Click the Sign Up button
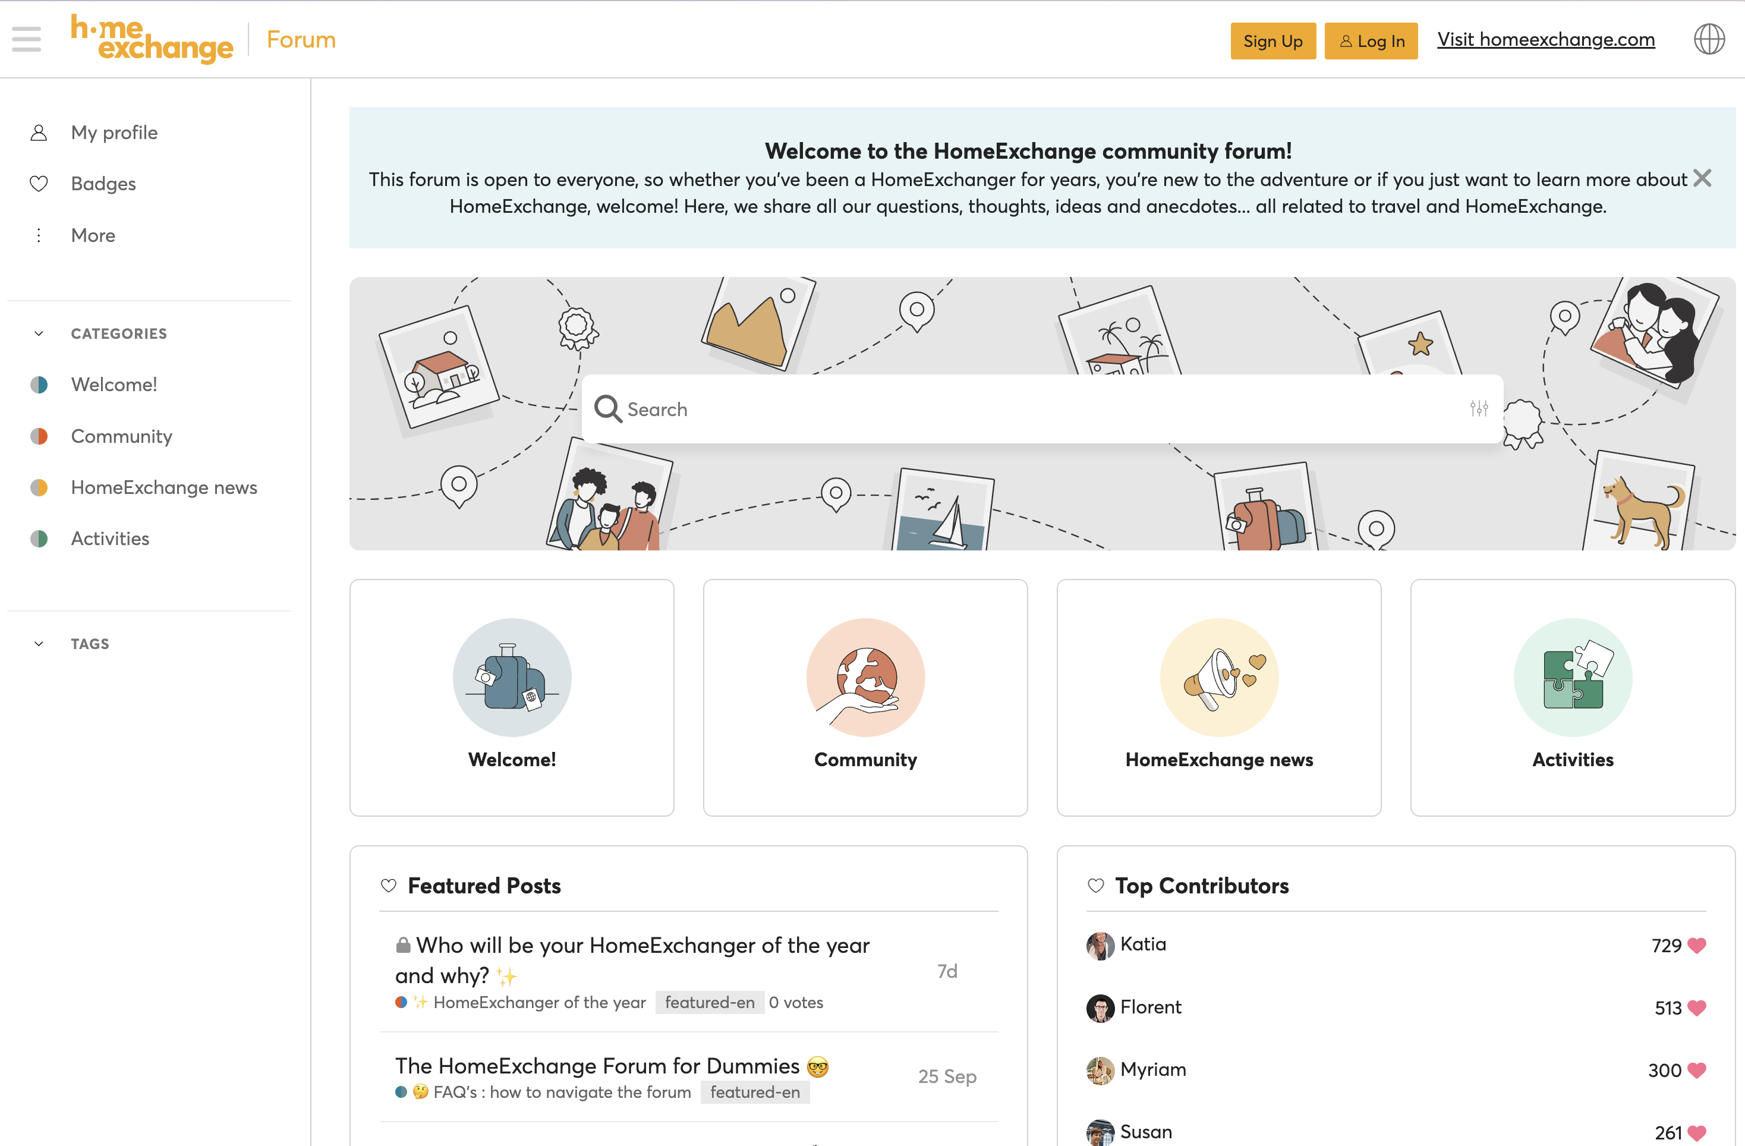This screenshot has width=1745, height=1146. click(x=1271, y=40)
